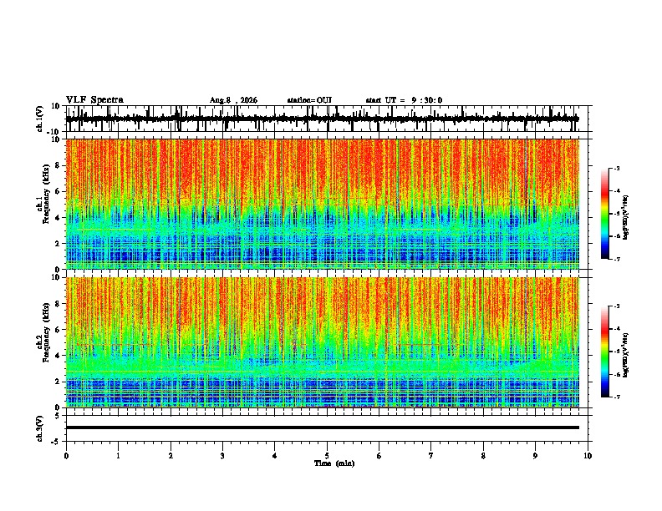Click the ch.2 colorbar "log(PSD)(V²/Hz)" label

point(625,355)
